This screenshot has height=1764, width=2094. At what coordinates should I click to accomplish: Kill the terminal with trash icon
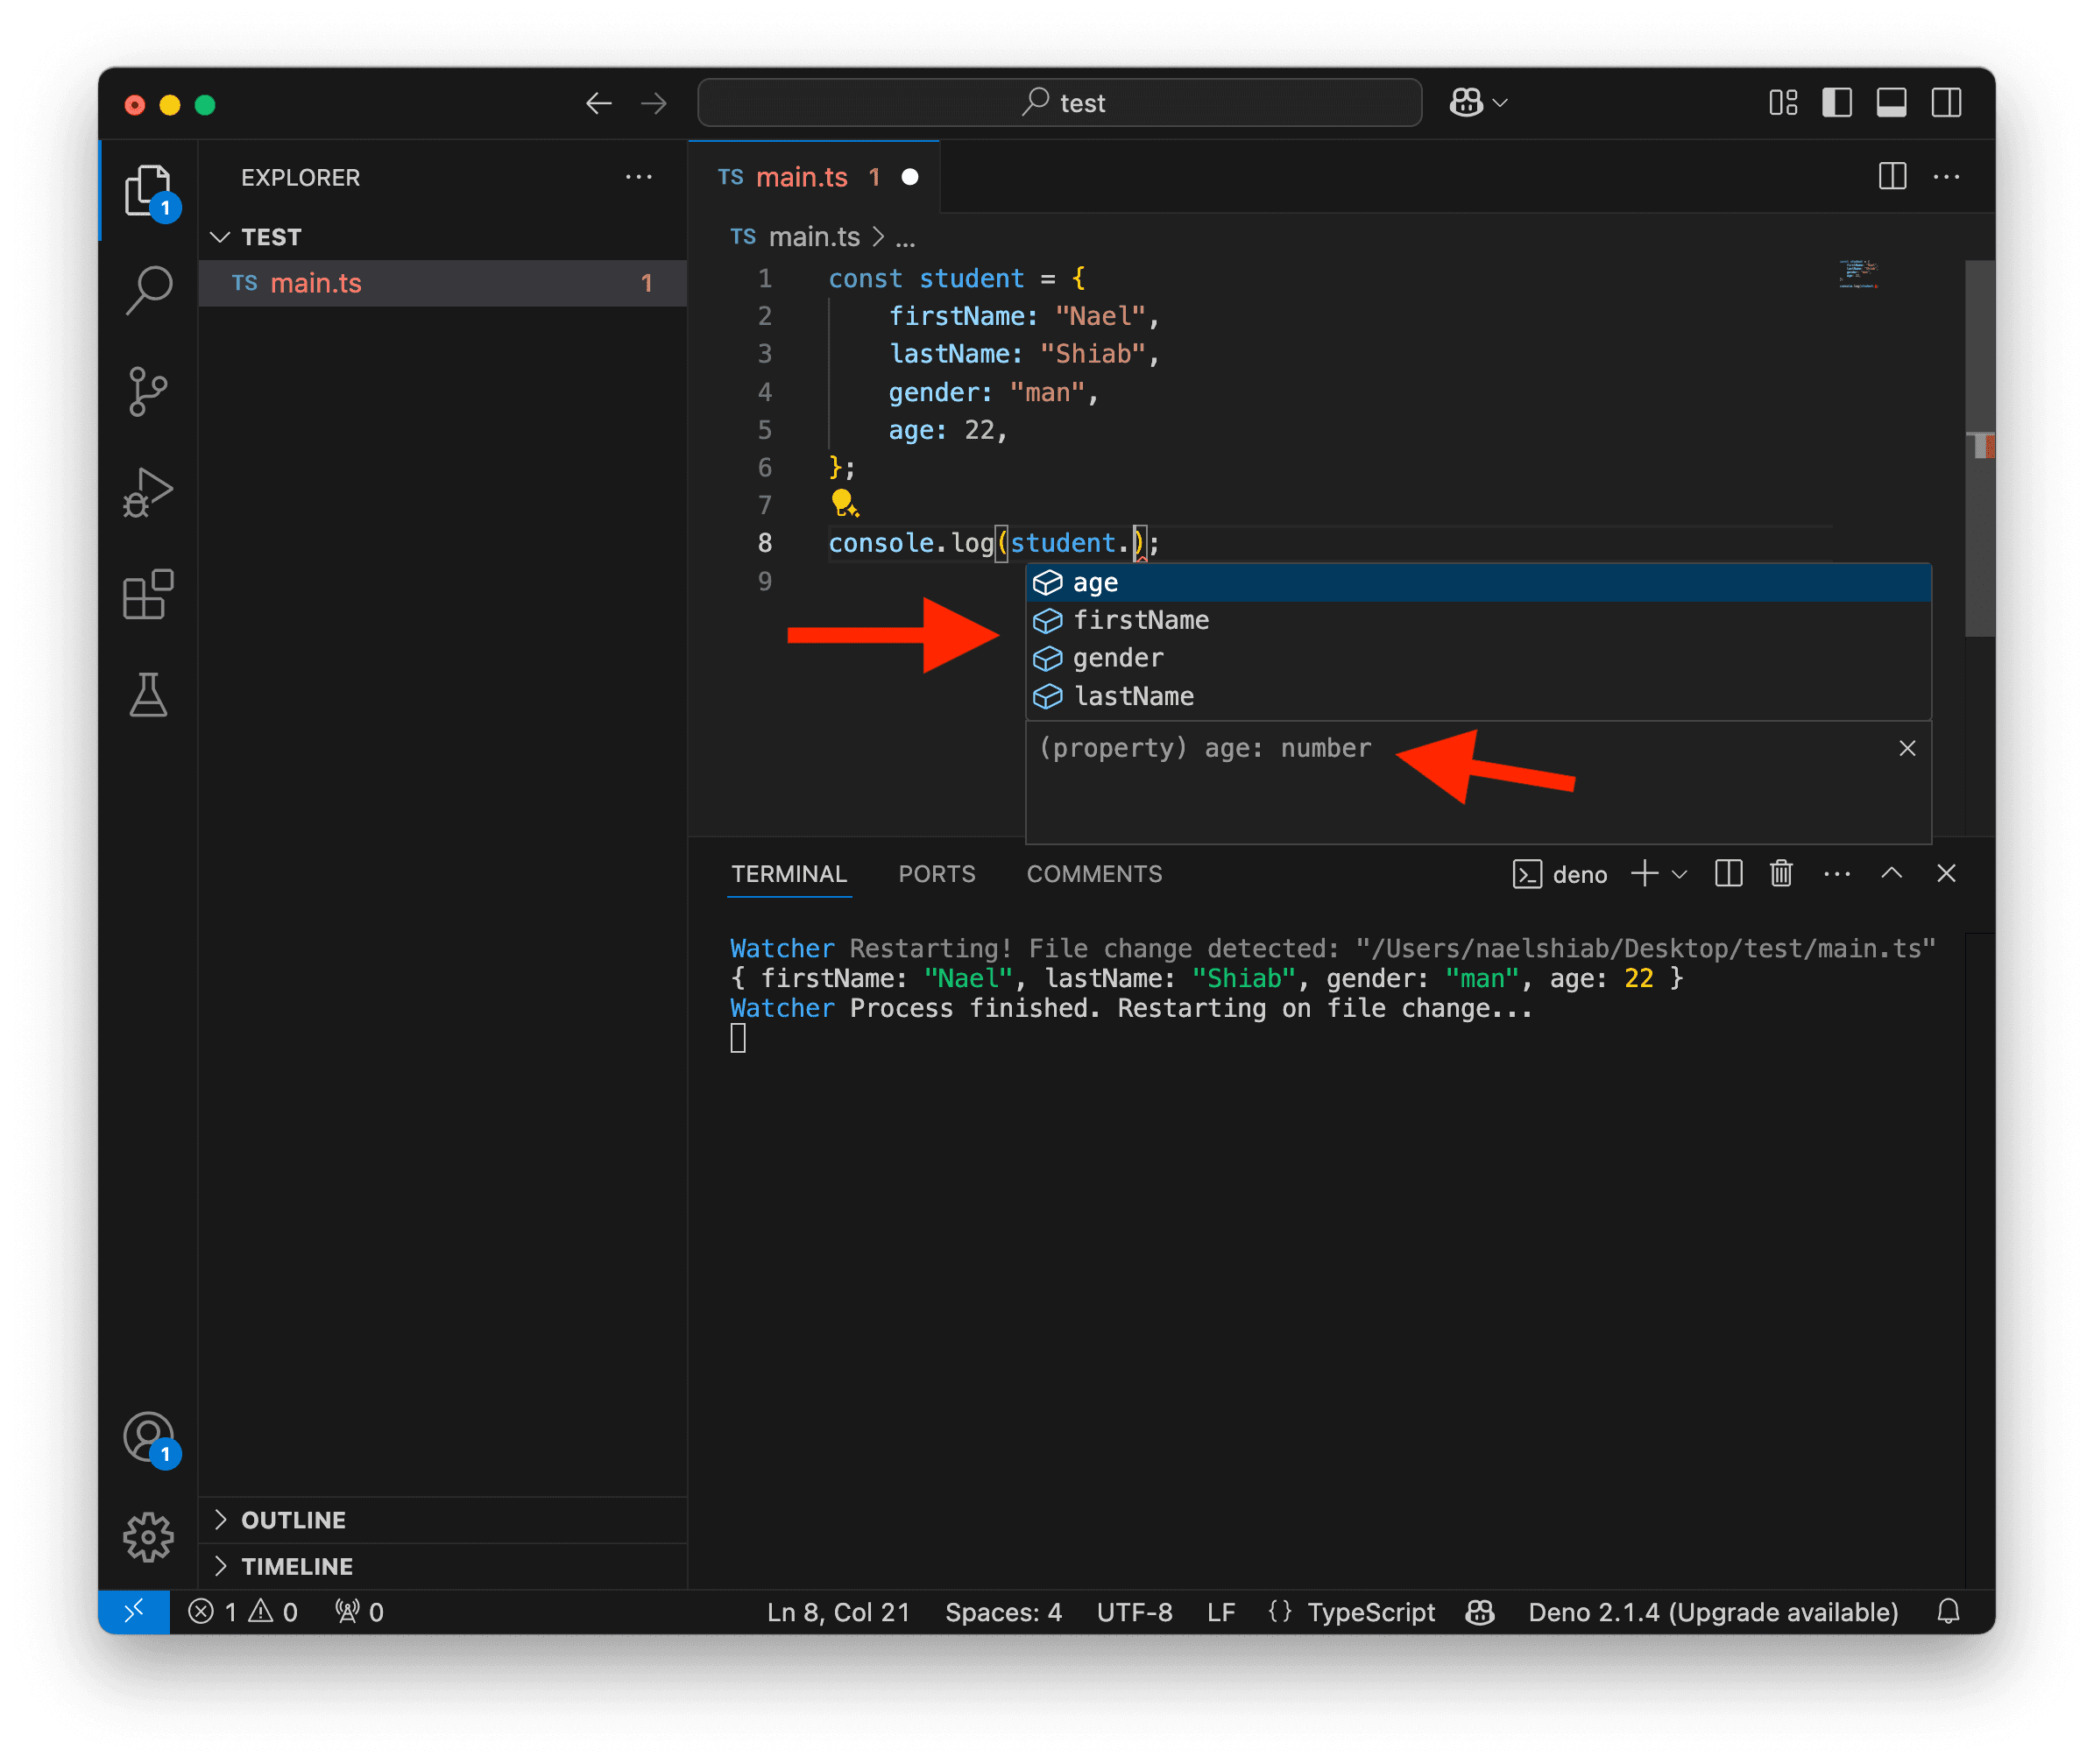(1781, 874)
